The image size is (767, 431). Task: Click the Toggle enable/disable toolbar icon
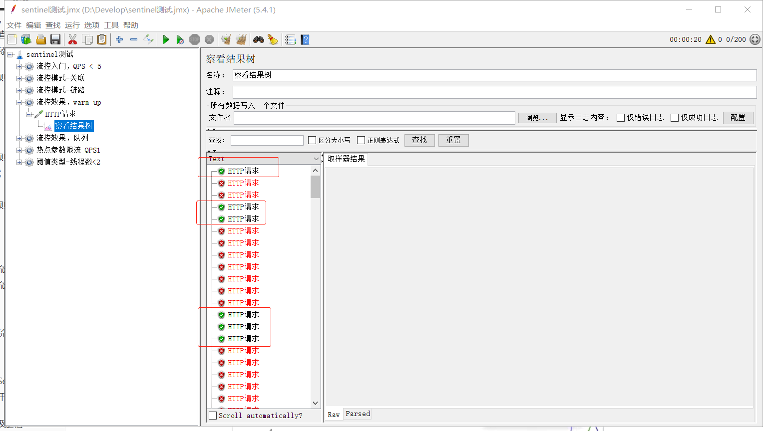pos(148,39)
